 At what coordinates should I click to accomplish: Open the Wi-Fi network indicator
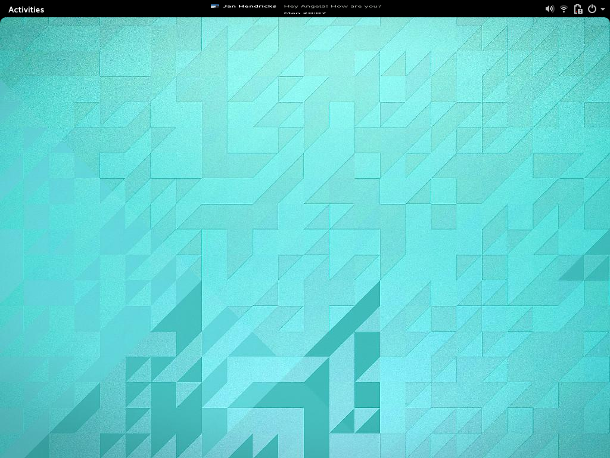pyautogui.click(x=564, y=9)
